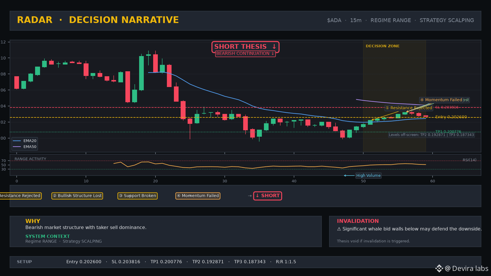Click REGIME RANGE in the header
Image resolution: width=491 pixels, height=276 pixels.
(391, 20)
